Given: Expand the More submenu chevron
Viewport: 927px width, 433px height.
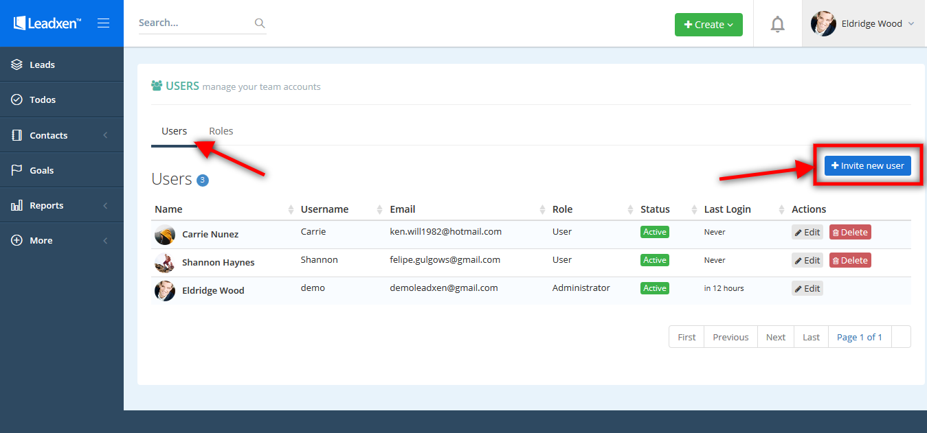Looking at the screenshot, I should click(105, 240).
